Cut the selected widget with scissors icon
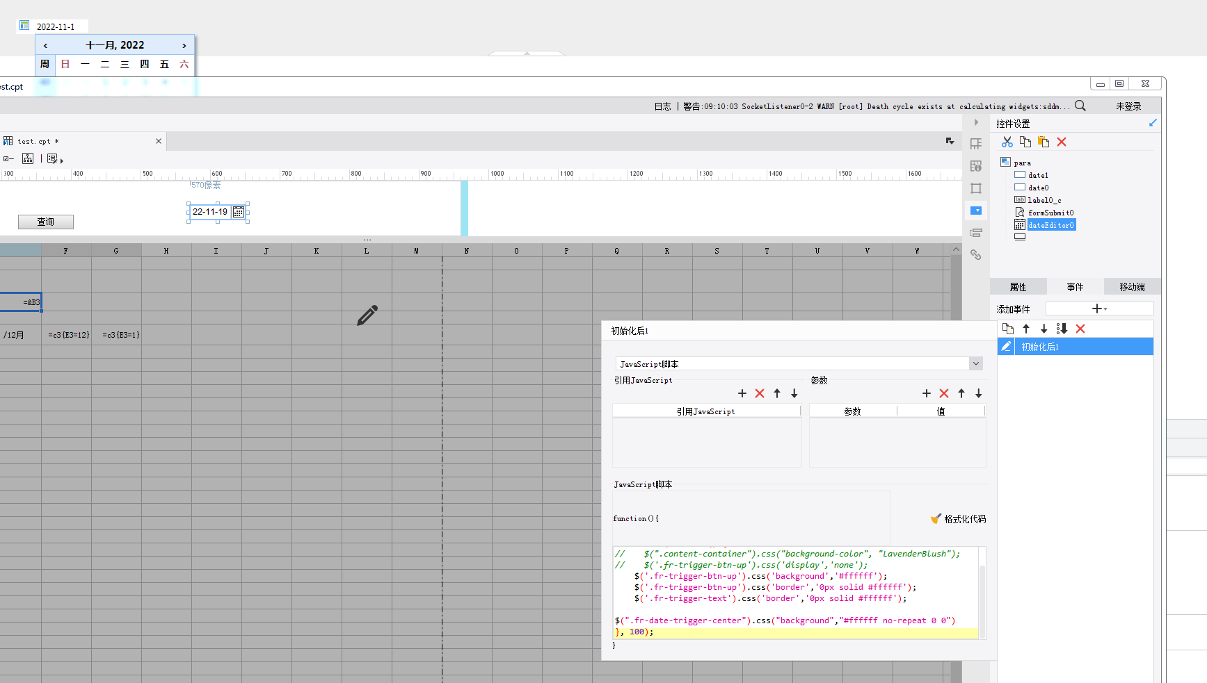This screenshot has width=1207, height=683. pos(1007,142)
